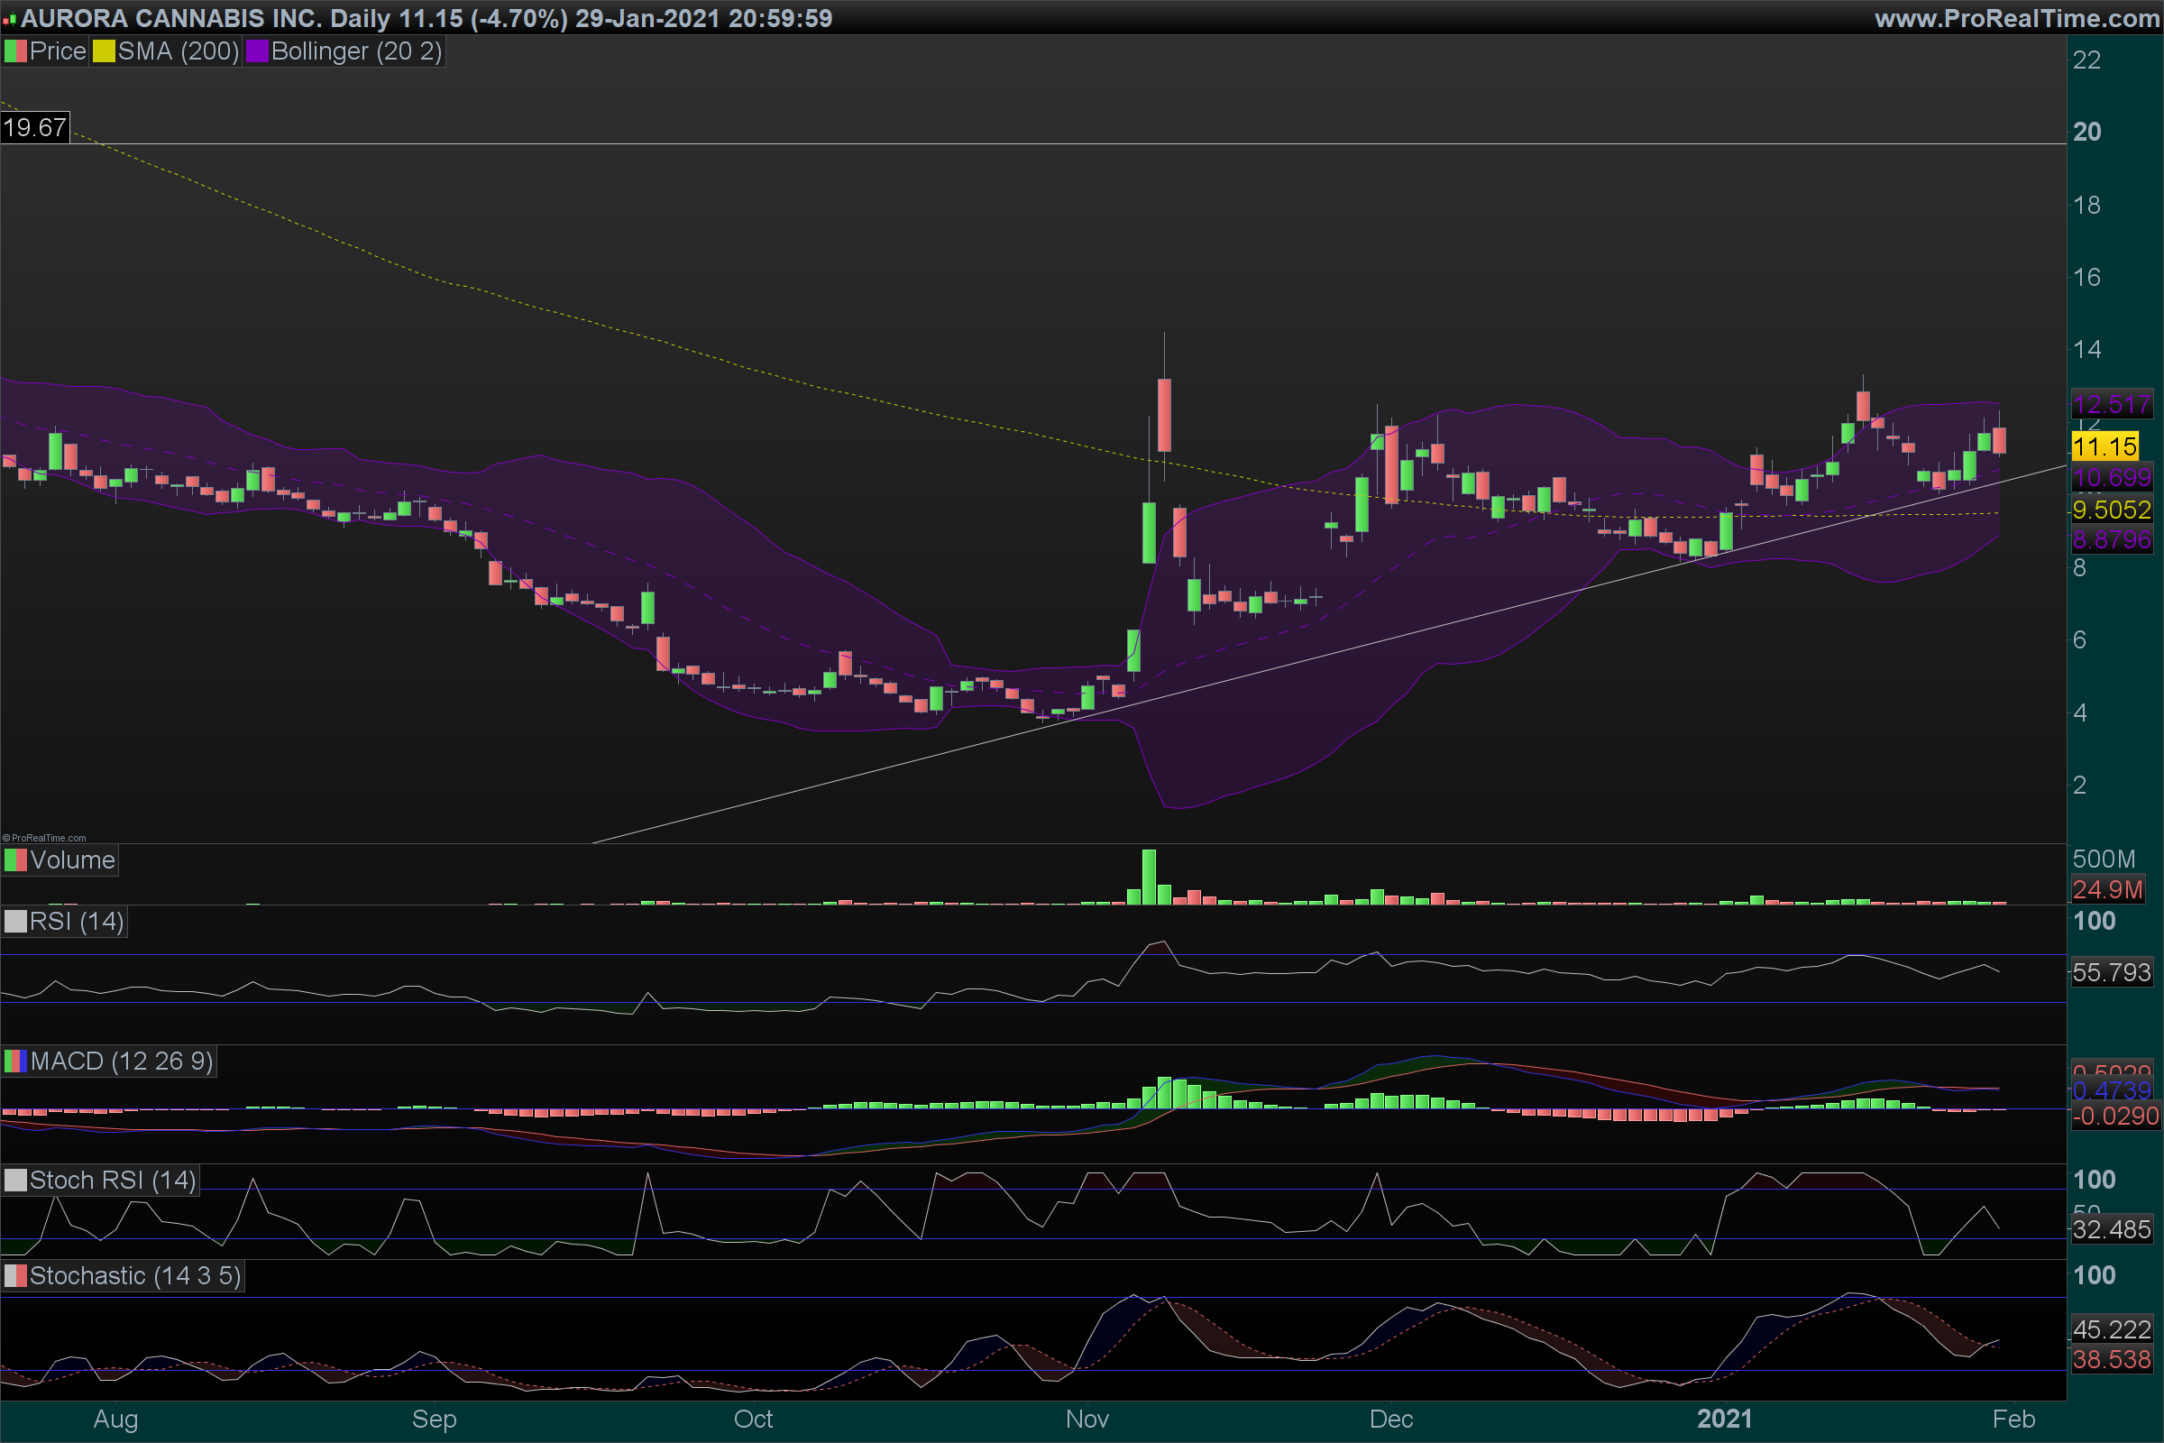Click the RSI (14) panel icon

[x=15, y=921]
